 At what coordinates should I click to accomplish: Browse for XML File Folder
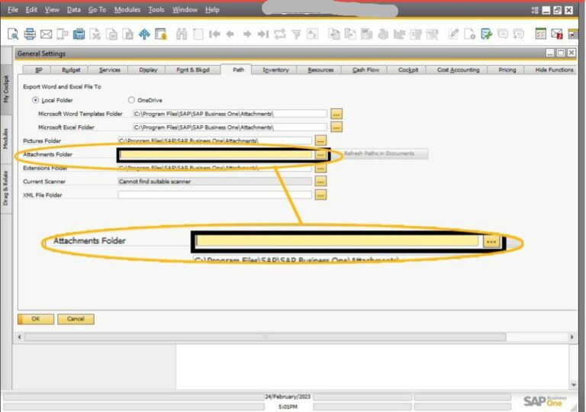320,195
